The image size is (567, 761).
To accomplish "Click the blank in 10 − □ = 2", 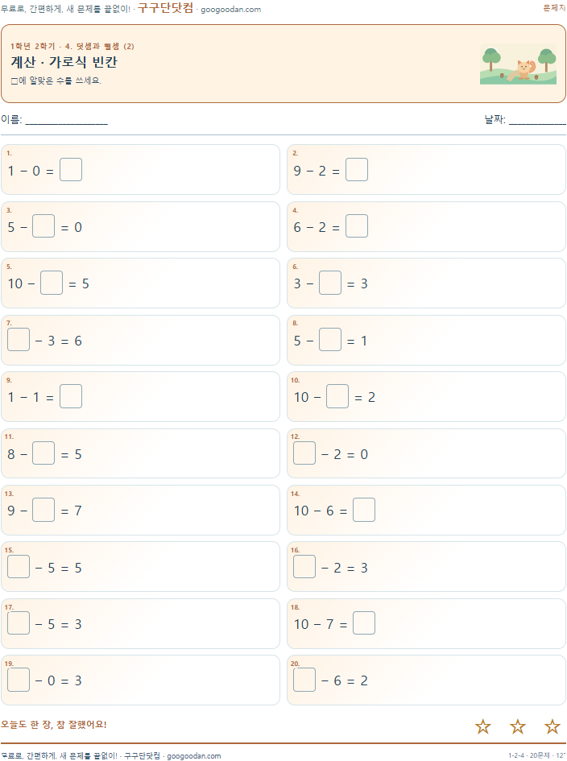I will point(337,396).
